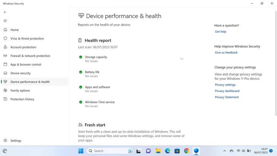The height and width of the screenshot is (156, 277).
Task: Click the Fresh start icon
Action: (80, 125)
